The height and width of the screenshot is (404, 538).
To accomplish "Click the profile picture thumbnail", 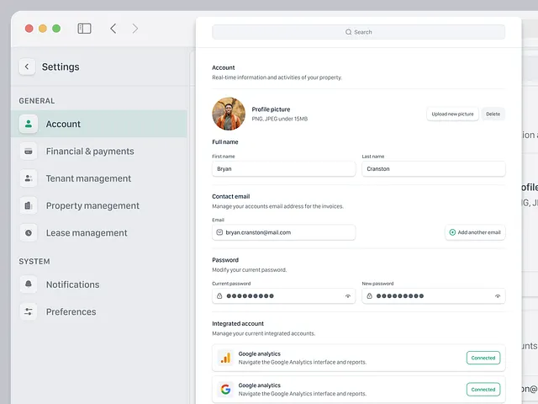I will [x=229, y=114].
